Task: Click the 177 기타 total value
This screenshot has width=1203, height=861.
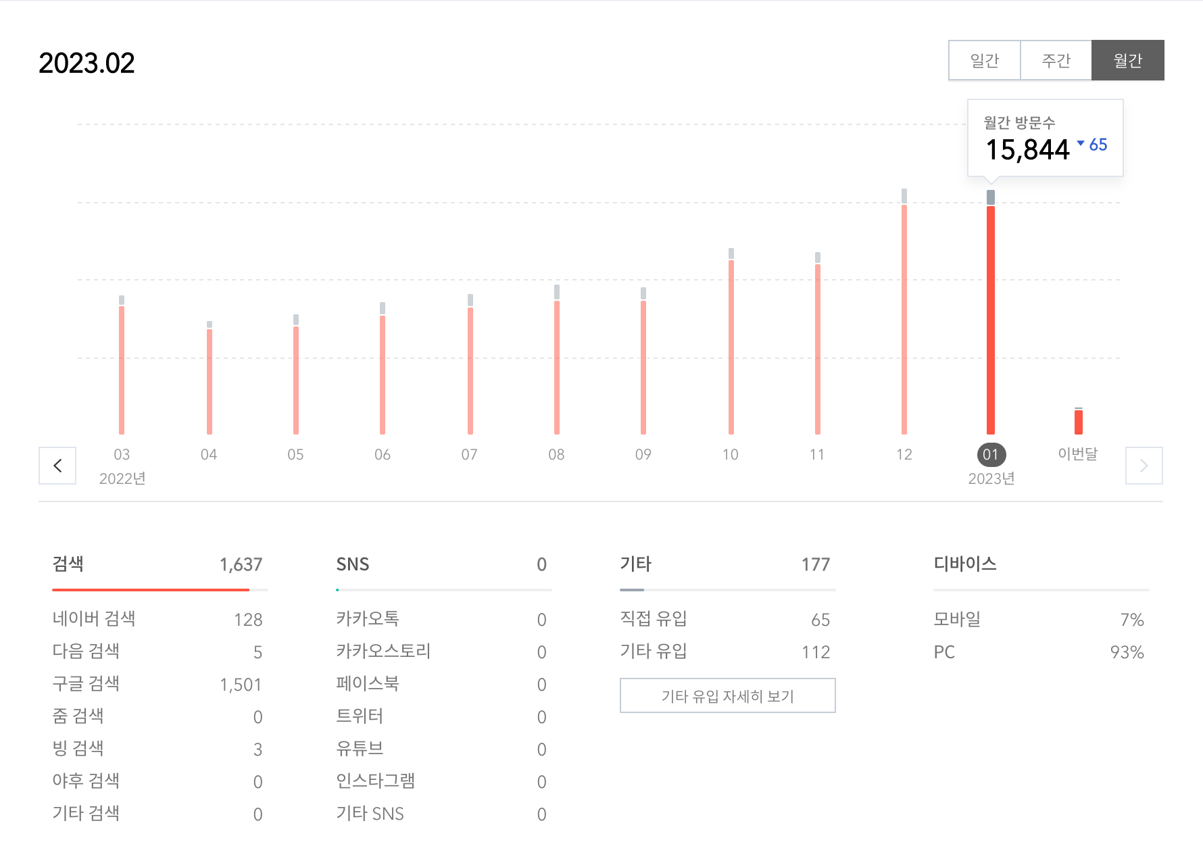Action: (816, 564)
